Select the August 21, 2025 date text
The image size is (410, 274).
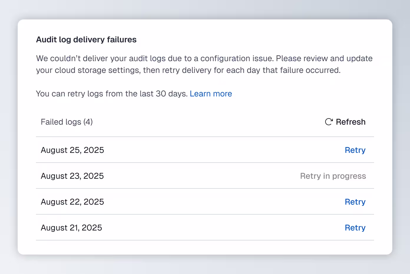71,228
